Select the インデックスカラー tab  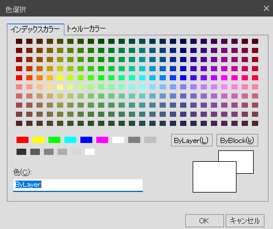pos(35,30)
